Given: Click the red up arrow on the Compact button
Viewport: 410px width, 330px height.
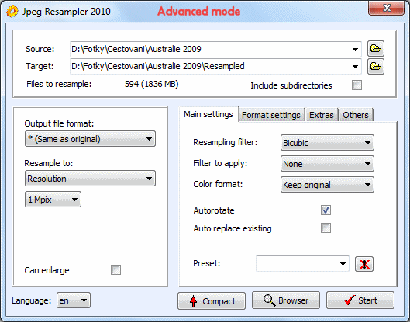Looking at the screenshot, I should pos(193,301).
